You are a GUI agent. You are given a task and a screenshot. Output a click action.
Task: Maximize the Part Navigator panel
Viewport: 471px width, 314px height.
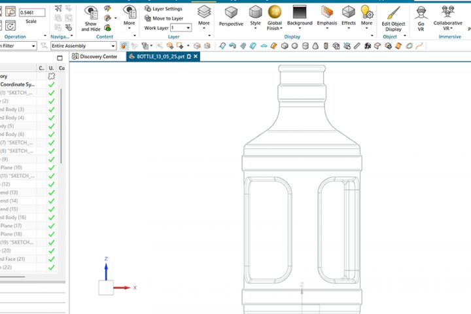pyautogui.click(x=60, y=58)
